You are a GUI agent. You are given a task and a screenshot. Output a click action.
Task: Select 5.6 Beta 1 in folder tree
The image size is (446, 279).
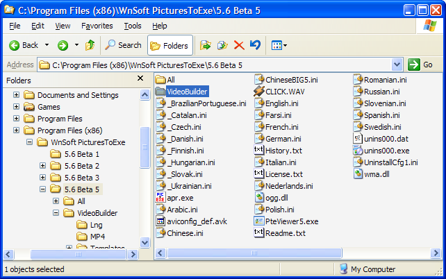pyautogui.click(x=82, y=154)
